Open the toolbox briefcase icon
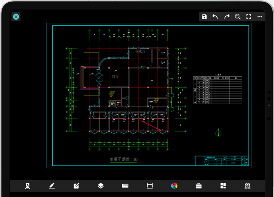The width and height of the screenshot is (274, 197). 199,186
